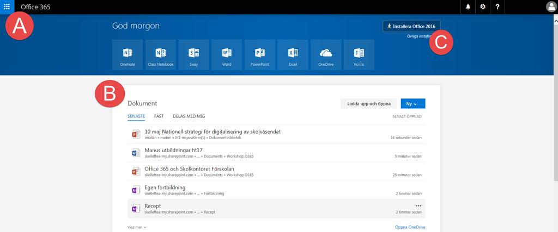
Task: Open the app launcher waffle icon
Action: coord(7,7)
